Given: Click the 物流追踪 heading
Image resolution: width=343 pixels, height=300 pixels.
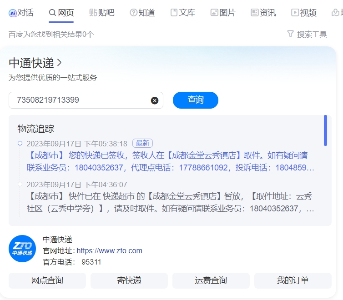Looking at the screenshot, I should (35, 129).
